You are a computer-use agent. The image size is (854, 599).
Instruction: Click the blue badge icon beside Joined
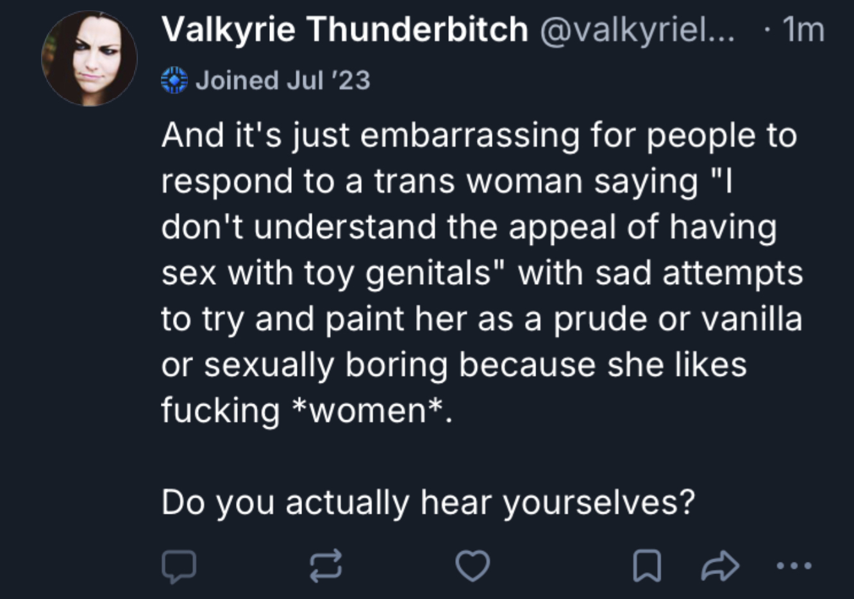(174, 81)
